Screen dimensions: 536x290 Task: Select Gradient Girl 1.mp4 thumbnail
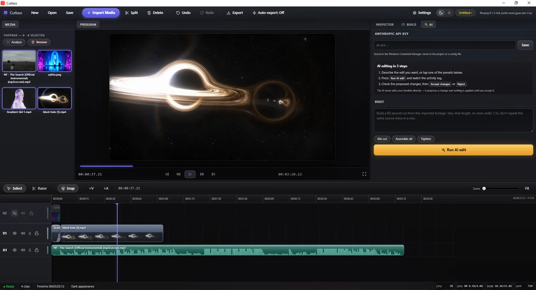[x=19, y=98]
